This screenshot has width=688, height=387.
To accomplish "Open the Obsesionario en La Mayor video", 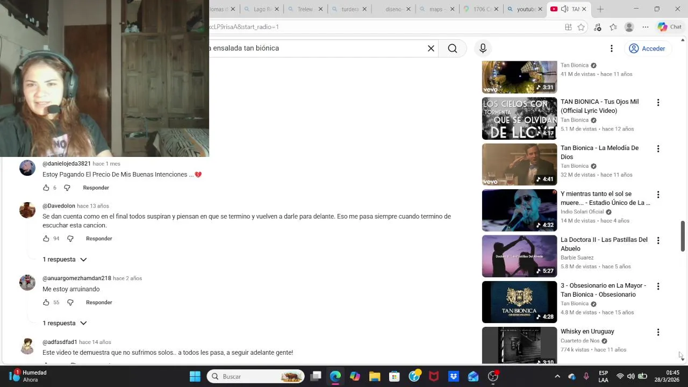I will (603, 290).
